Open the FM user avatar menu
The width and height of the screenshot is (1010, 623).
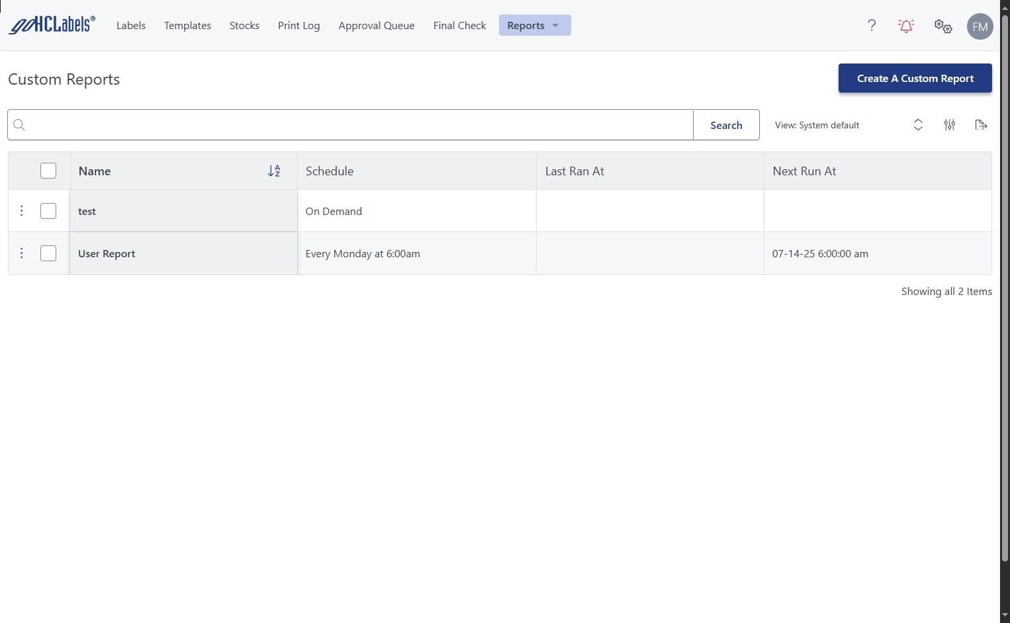pos(980,26)
